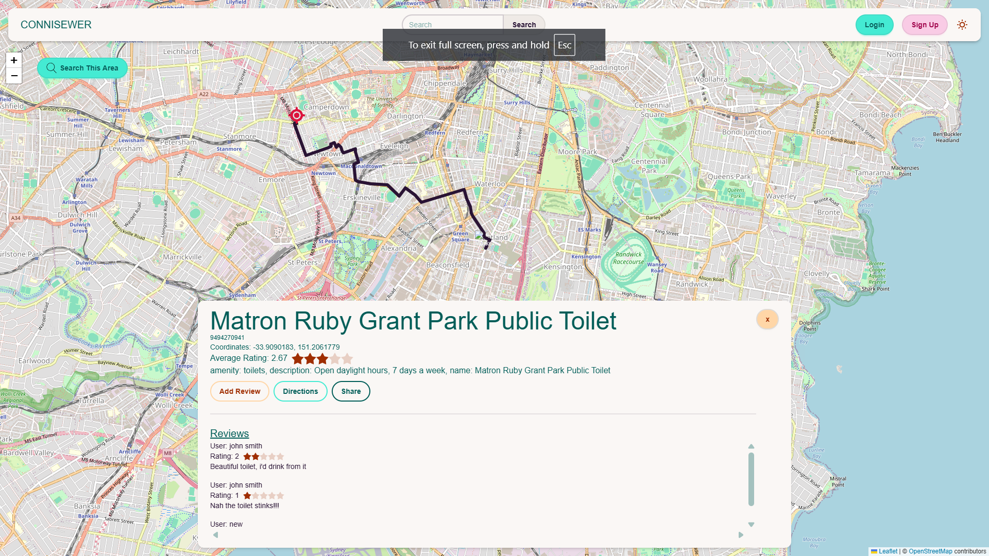Get Directions to the toilet
Viewport: 989px width, 556px height.
tap(300, 391)
